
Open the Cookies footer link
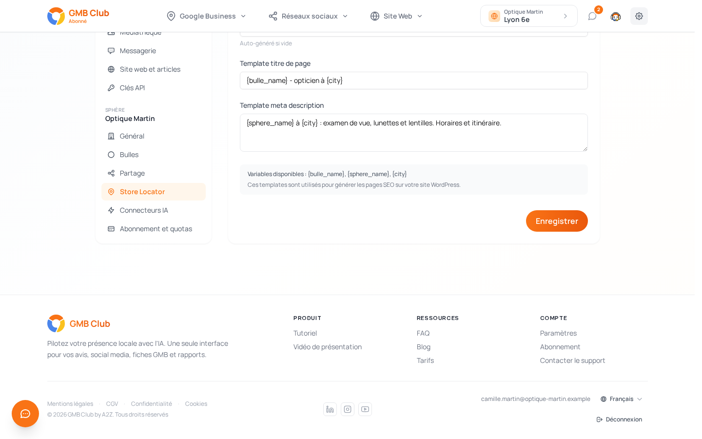click(x=196, y=404)
